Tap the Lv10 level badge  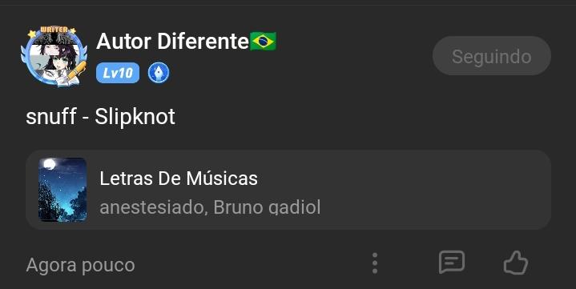[118, 73]
